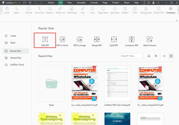Click the Undo arrow
179x125 pixels.
tap(36, 3)
